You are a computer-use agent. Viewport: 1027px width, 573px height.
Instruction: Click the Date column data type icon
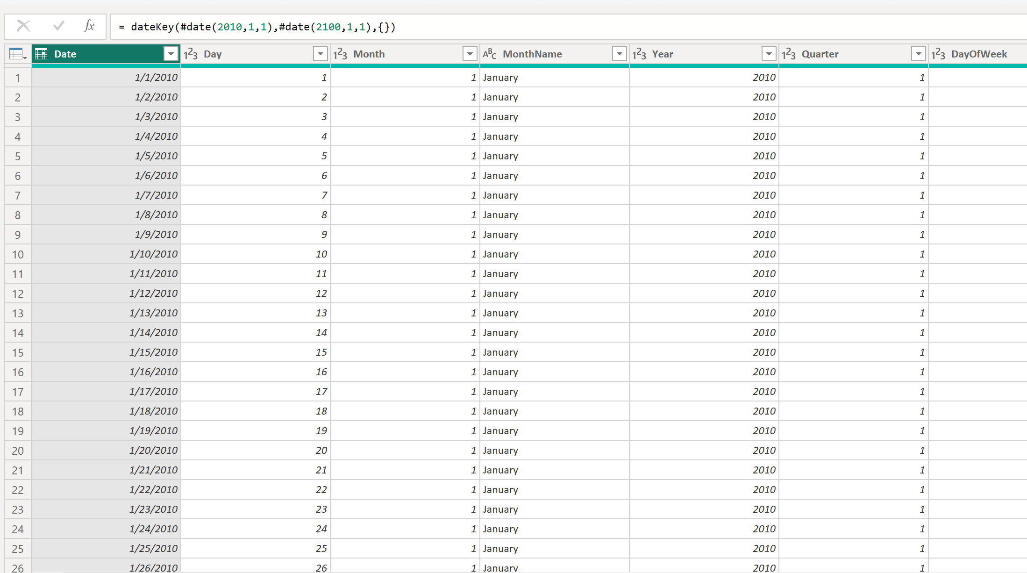click(x=42, y=54)
